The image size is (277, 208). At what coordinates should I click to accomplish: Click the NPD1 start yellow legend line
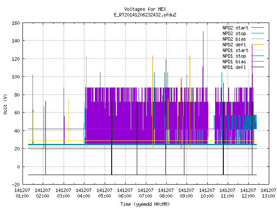click(258, 50)
